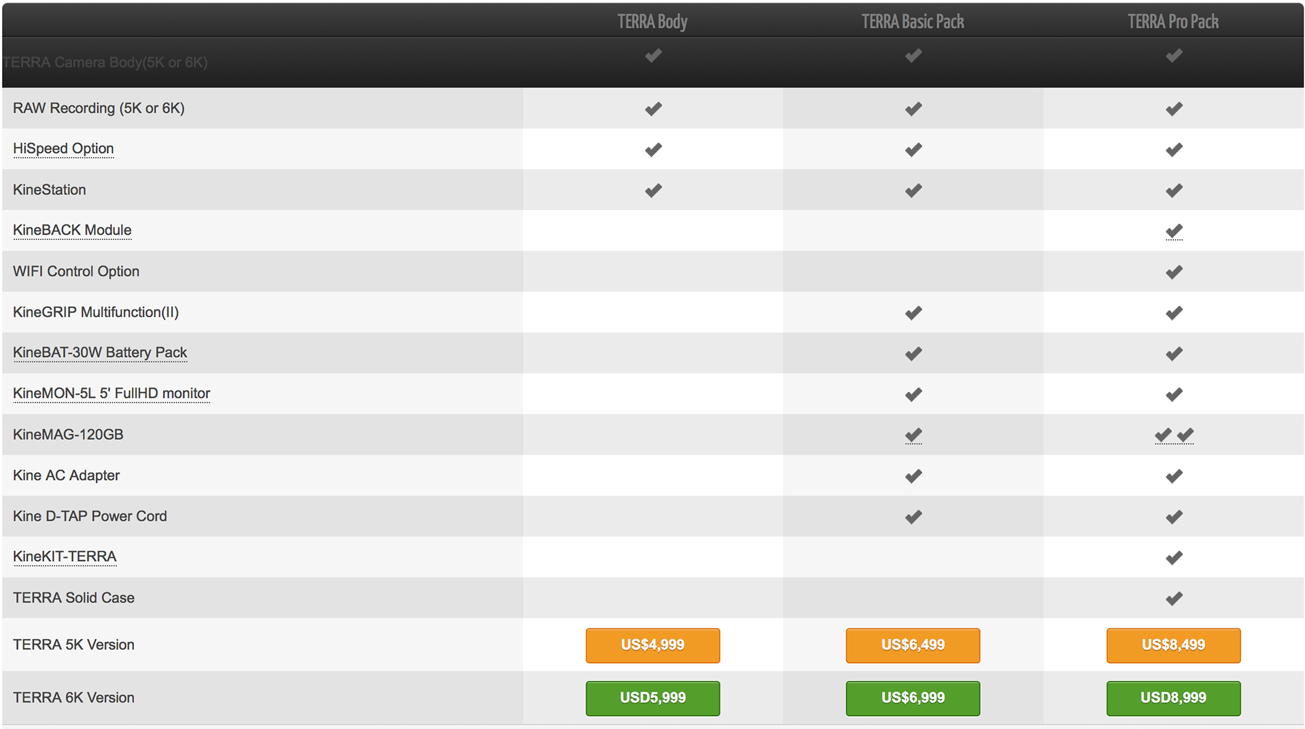This screenshot has height=729, width=1305.
Task: Click the Kine AC Adapter checkmark under Basic Pack
Action: [x=913, y=476]
